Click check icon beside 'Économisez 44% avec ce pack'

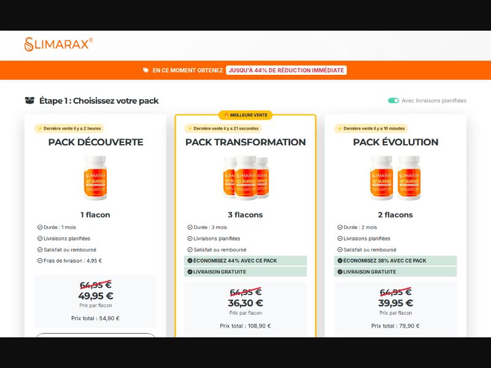(x=190, y=261)
